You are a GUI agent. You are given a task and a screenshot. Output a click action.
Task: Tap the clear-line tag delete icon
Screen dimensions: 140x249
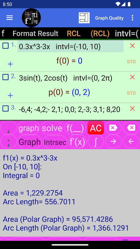pyautogui.click(x=113, y=128)
